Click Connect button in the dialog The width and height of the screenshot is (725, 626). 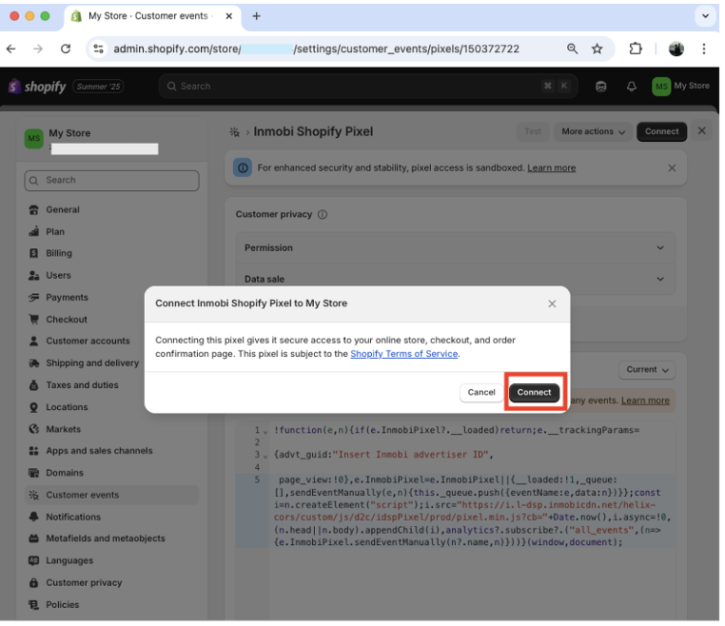tap(534, 393)
